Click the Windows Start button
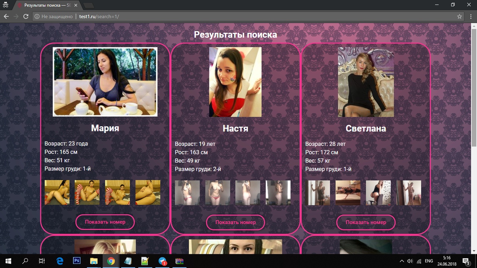Screen dimensions: 477x268 pos(8,261)
